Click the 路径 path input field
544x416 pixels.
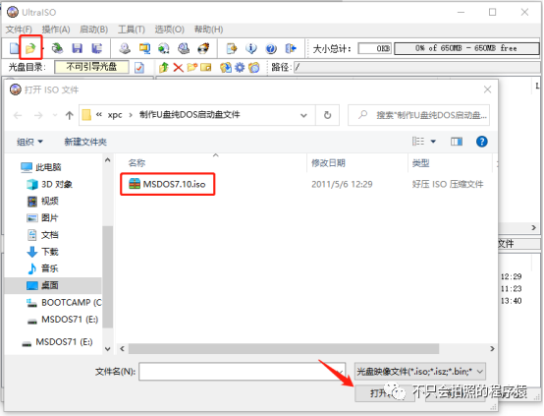pyautogui.click(x=416, y=67)
